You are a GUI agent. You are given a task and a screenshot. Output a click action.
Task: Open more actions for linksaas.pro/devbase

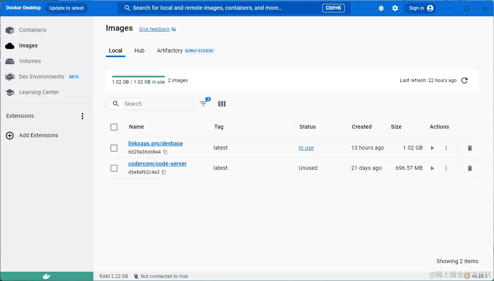click(x=446, y=148)
